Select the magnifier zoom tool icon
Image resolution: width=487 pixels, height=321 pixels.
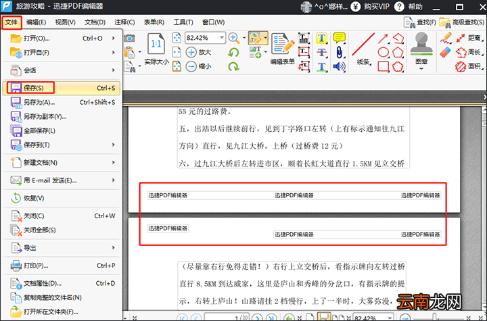pyautogui.click(x=233, y=38)
